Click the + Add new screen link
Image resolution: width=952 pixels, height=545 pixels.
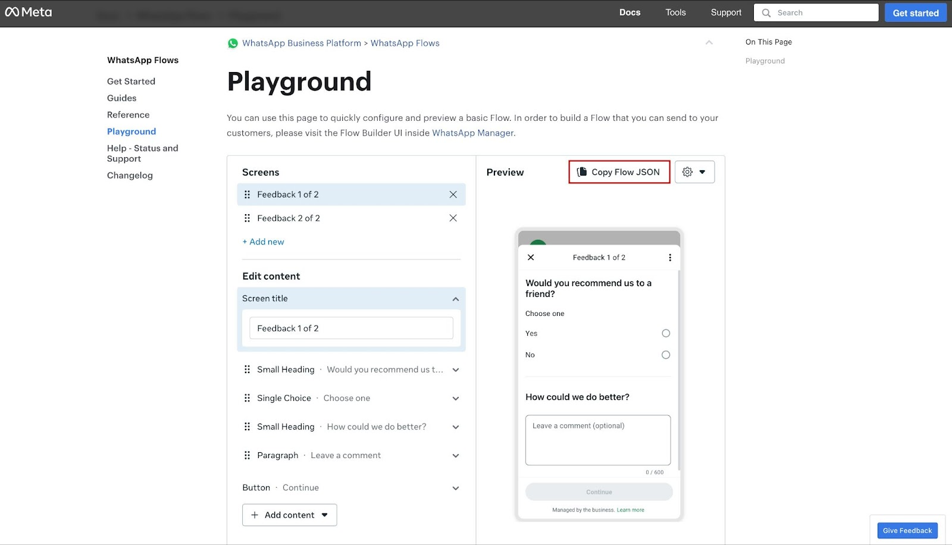coord(263,242)
